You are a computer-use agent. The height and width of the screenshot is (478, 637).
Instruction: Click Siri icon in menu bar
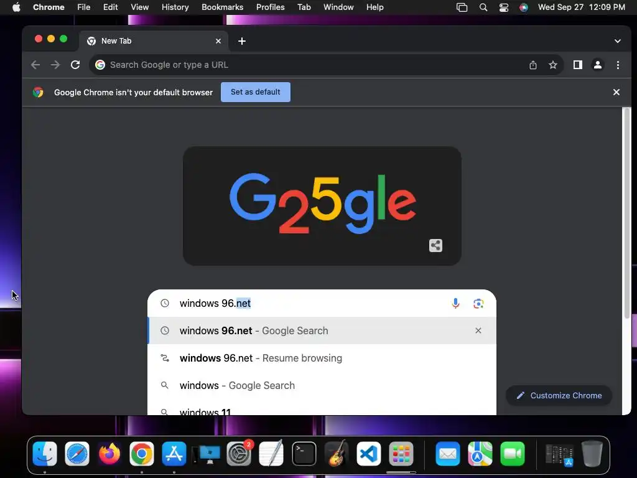point(524,7)
